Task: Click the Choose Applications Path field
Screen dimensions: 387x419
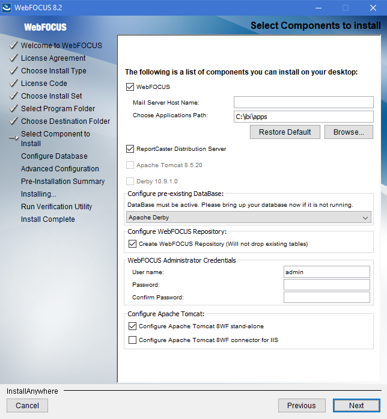Action: coord(303,117)
